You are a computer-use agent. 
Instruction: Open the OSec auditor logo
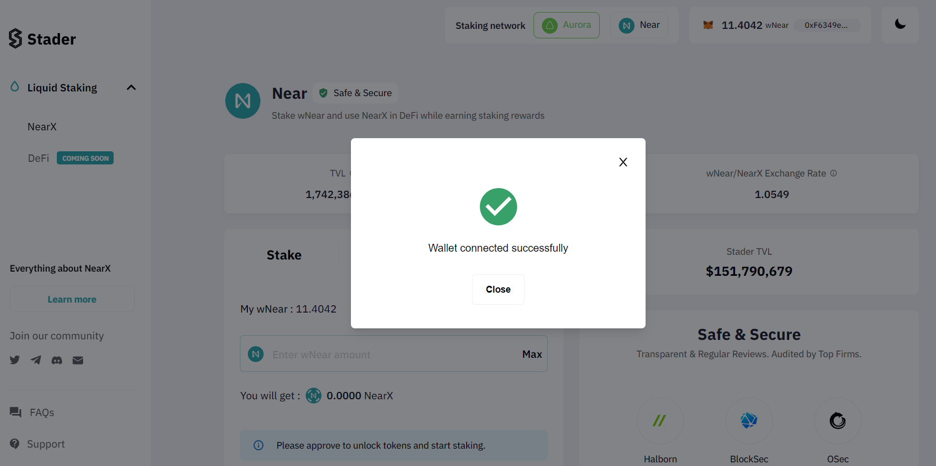(x=838, y=421)
